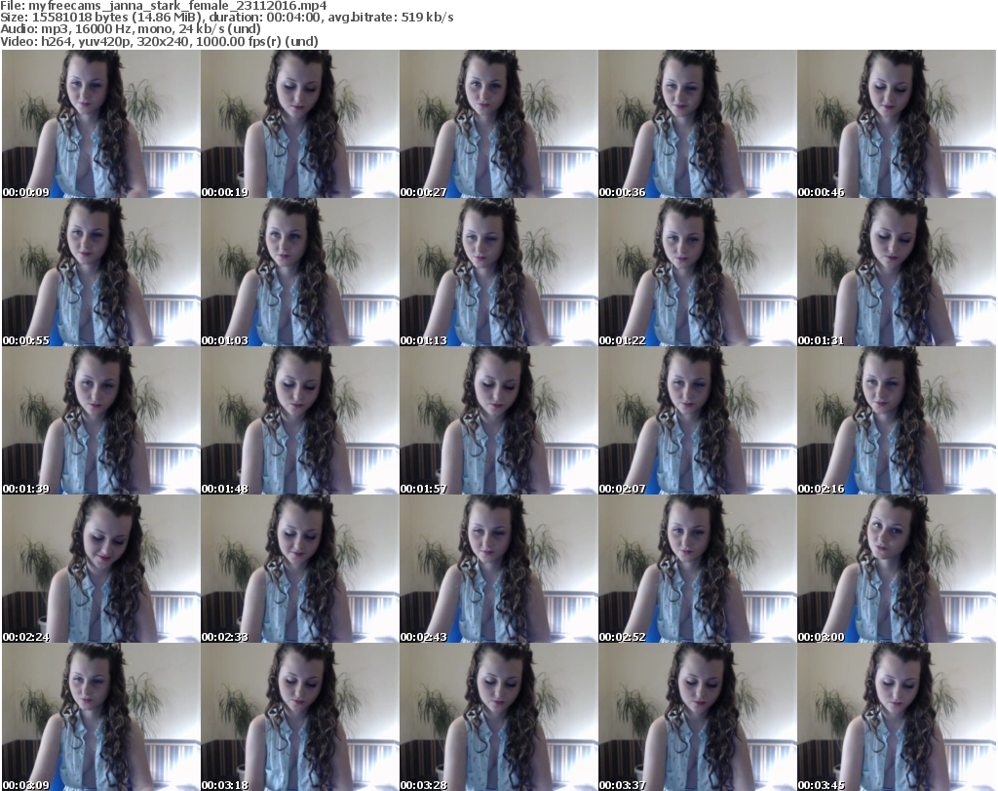Click the 'Size: 15581018 bytes' header line

(x=226, y=18)
